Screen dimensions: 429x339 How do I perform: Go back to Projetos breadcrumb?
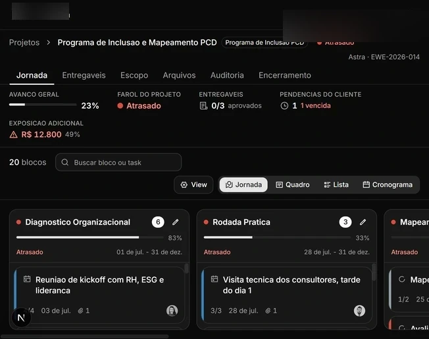coord(24,42)
